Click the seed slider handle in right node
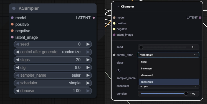Viewport: 207px width, 104px height. 141,47
